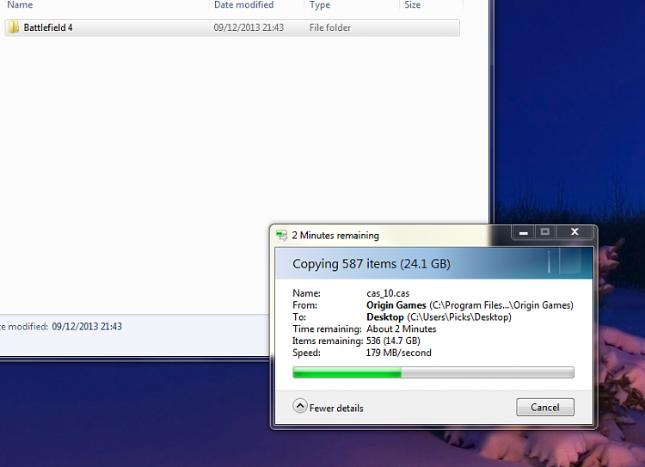The width and height of the screenshot is (645, 467).
Task: Click the Desktop destination path
Action: click(439, 317)
